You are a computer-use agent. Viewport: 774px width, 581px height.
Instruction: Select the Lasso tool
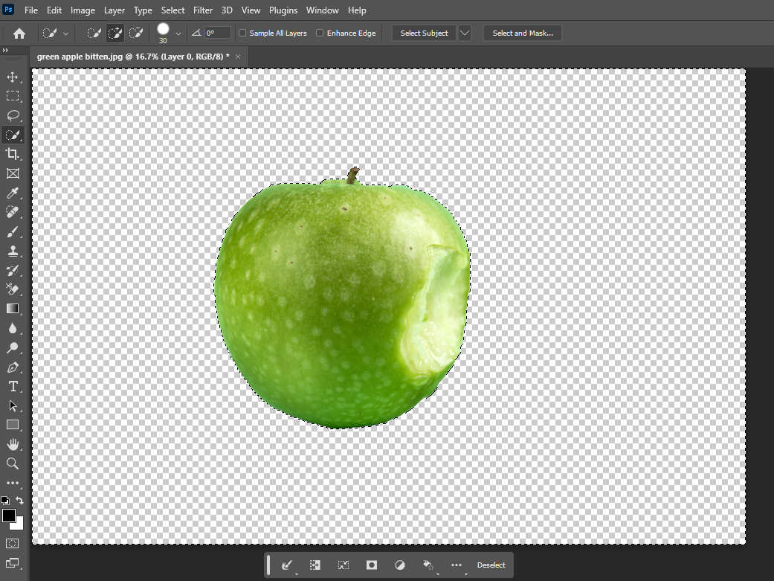[x=13, y=115]
